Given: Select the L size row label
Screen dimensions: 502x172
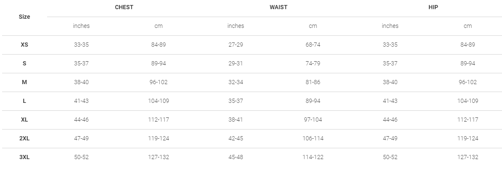Looking at the screenshot, I should 25,101.
